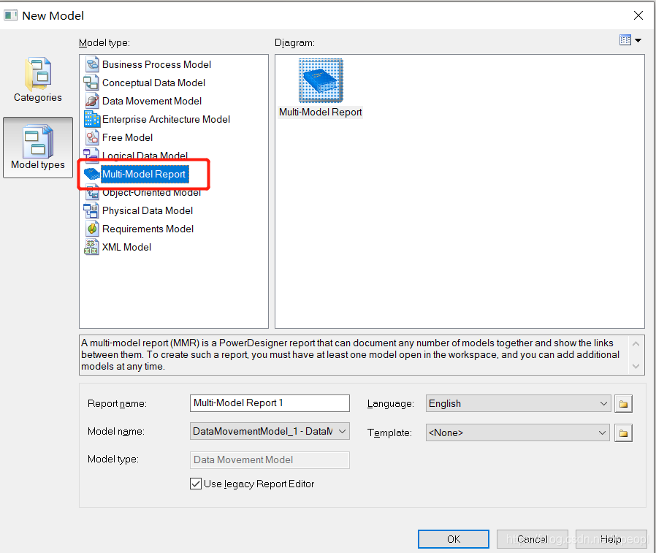The width and height of the screenshot is (656, 553).
Task: Open the view mode dropdown arrow
Action: pos(638,41)
